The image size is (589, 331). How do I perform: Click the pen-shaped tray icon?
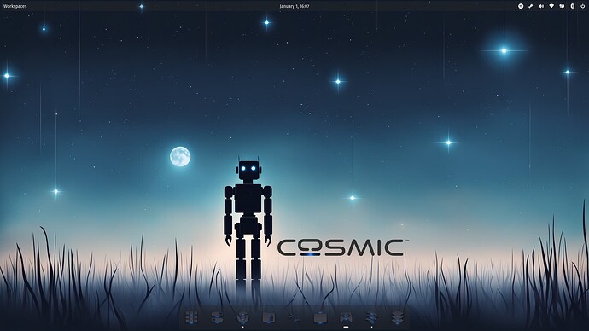(531, 6)
